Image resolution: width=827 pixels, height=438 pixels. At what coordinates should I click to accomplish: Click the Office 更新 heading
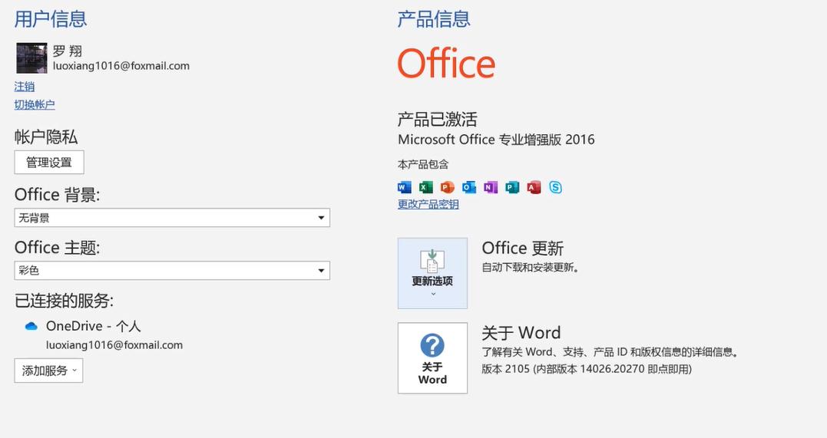[x=523, y=249]
